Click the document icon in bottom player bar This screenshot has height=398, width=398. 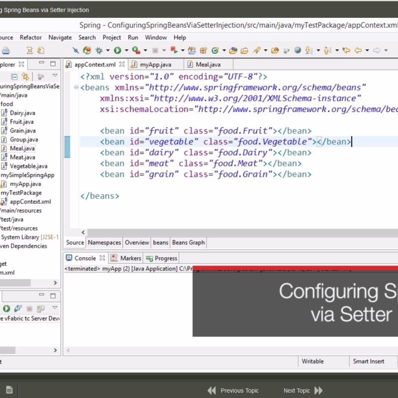coord(9,390)
